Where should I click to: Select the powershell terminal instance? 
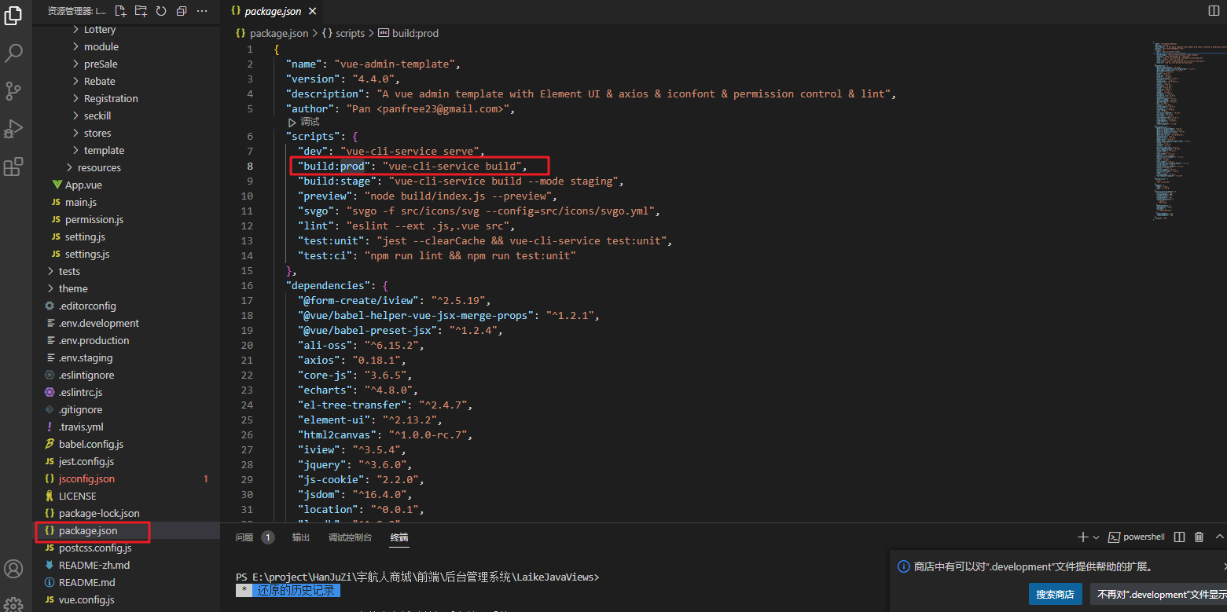coord(1137,537)
